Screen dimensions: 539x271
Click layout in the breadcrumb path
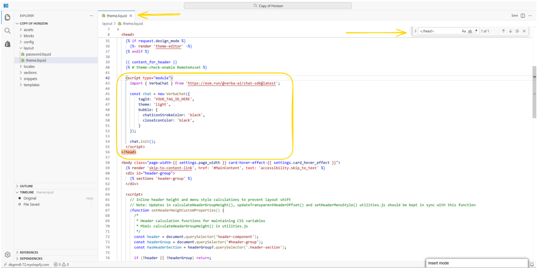107,24
